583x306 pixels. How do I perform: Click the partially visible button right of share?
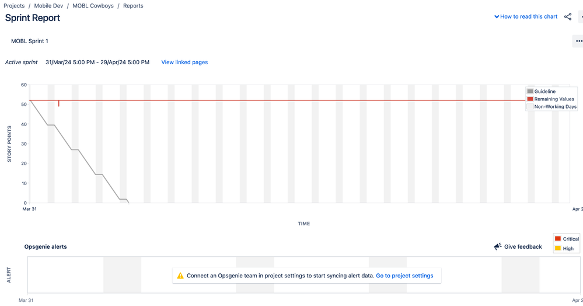(581, 17)
